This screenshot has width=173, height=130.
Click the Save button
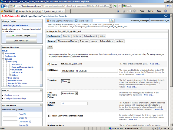[50, 47]
